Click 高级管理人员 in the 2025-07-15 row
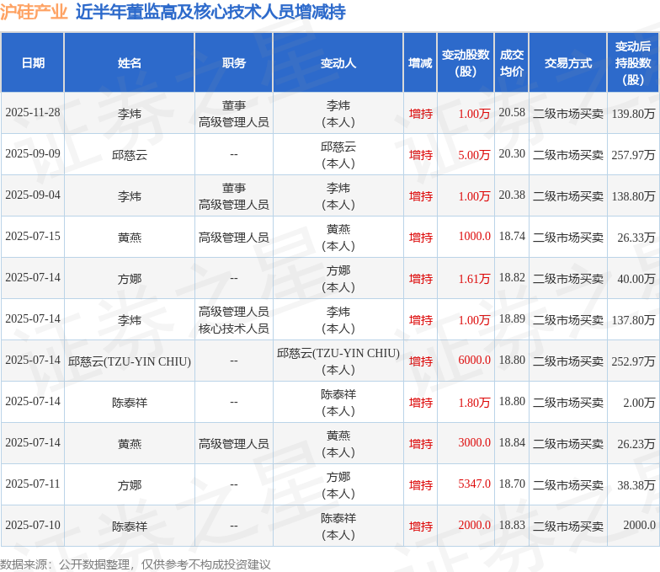Image resolution: width=660 pixels, height=572 pixels. click(234, 238)
